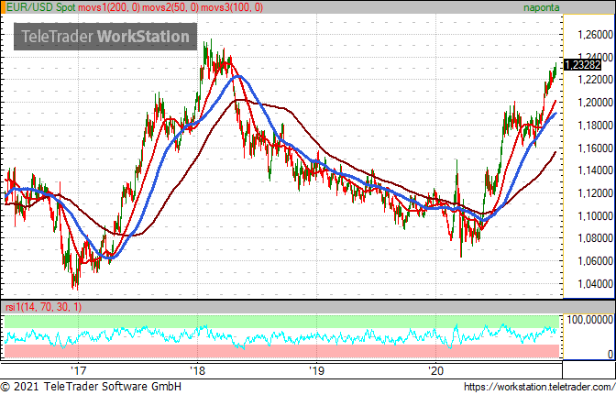The height and width of the screenshot is (395, 616).
Task: Click the 1,18000 price axis label
Action: (595, 126)
